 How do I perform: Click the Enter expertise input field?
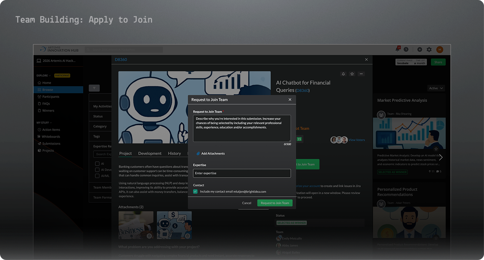242,173
